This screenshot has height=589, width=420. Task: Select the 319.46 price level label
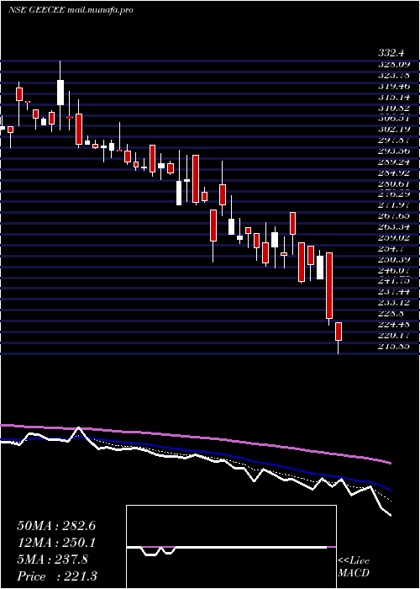393,86
